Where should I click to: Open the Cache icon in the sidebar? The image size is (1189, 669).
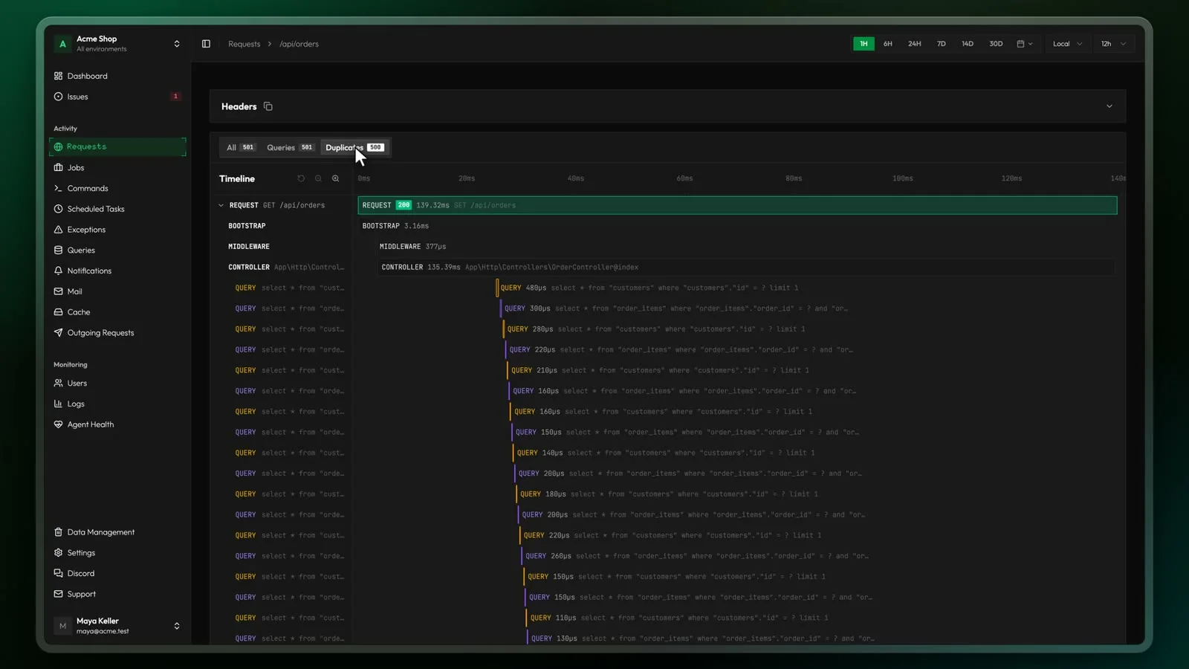tap(58, 312)
